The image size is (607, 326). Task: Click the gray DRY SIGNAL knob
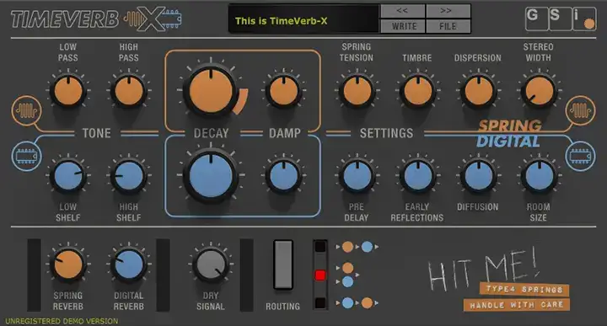pyautogui.click(x=211, y=265)
